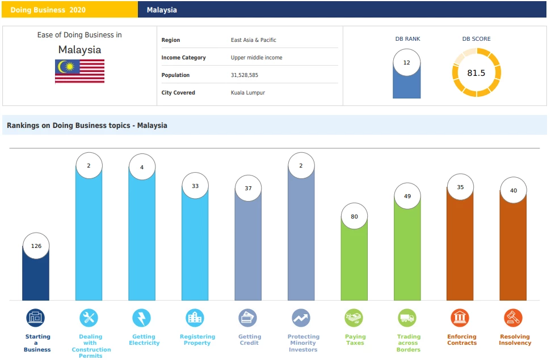This screenshot has width=551, height=364.
Task: Click the DB Score 81.5 donut chart
Action: [477, 72]
